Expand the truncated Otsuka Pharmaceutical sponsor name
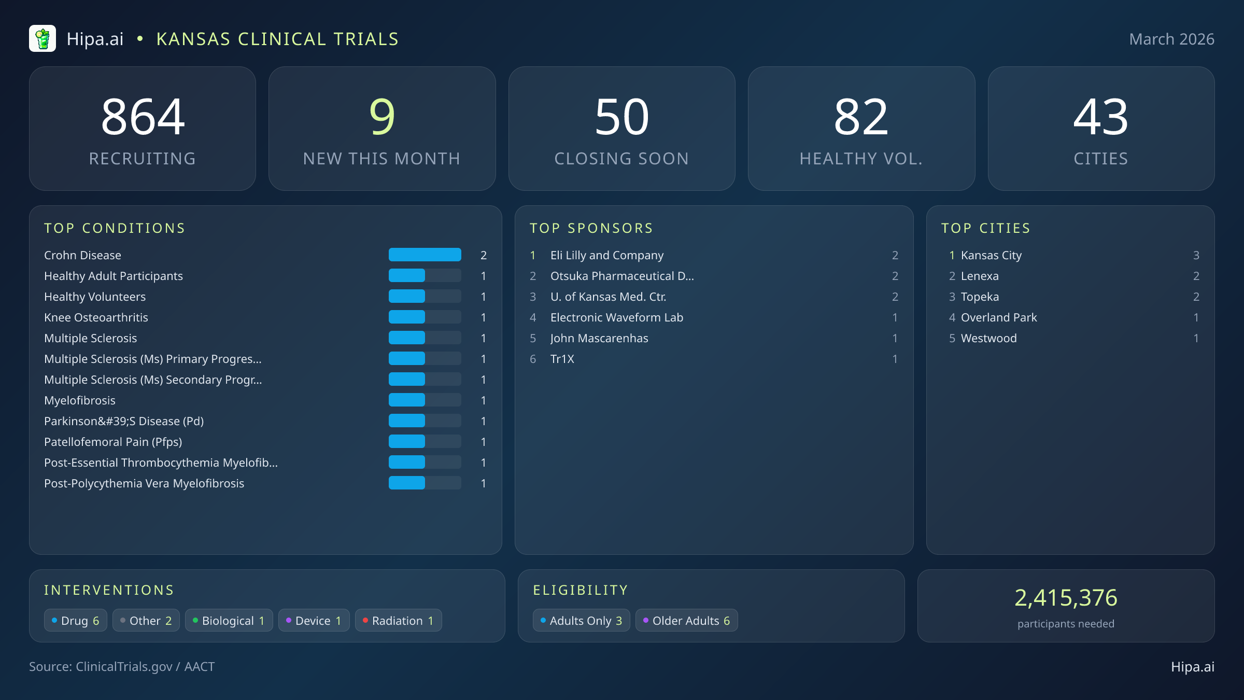The image size is (1244, 700). (622, 276)
